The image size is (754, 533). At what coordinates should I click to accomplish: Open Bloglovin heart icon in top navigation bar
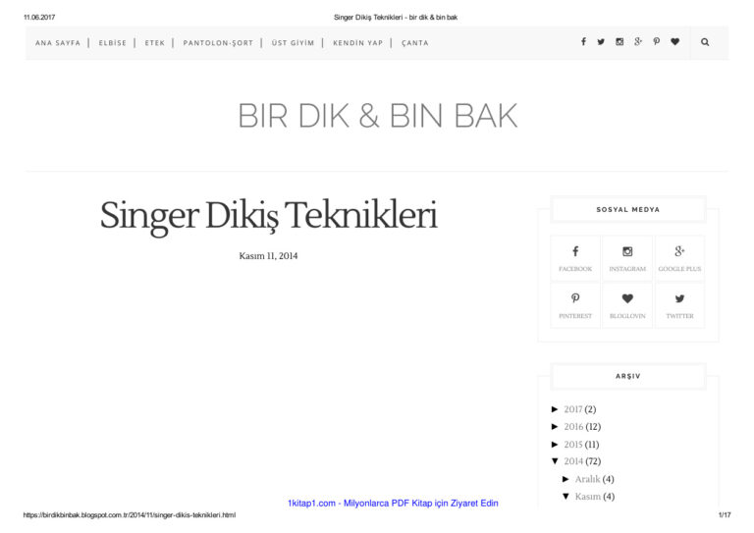[675, 42]
